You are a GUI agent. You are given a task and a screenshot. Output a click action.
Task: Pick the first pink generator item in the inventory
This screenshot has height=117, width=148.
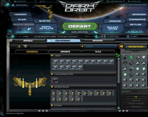tap(138, 74)
